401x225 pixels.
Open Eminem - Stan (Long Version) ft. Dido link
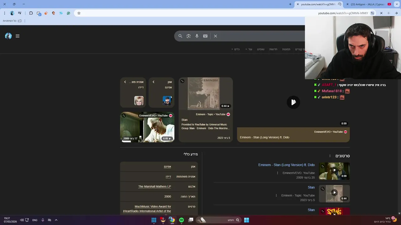pos(286,165)
